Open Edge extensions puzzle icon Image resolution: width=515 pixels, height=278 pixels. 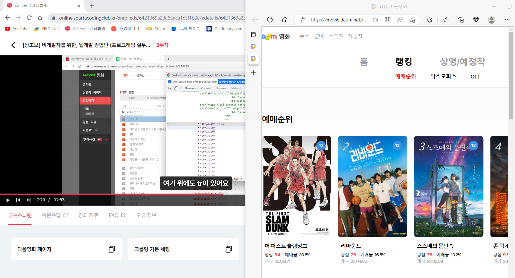click(x=429, y=20)
